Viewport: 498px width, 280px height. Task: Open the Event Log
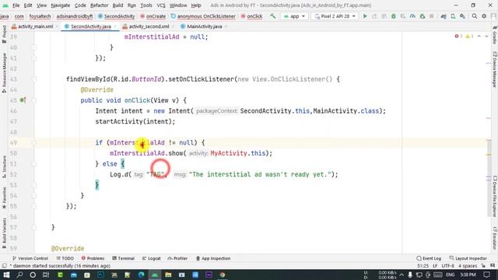pyautogui.click(x=429, y=258)
